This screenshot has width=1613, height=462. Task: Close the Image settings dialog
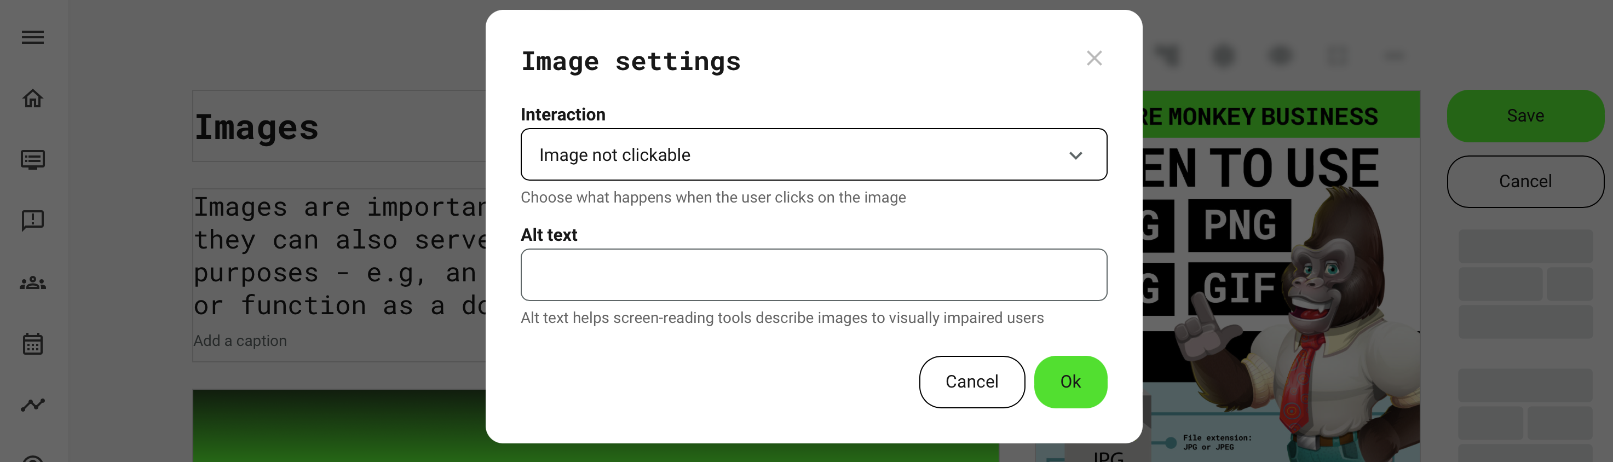click(x=1093, y=58)
